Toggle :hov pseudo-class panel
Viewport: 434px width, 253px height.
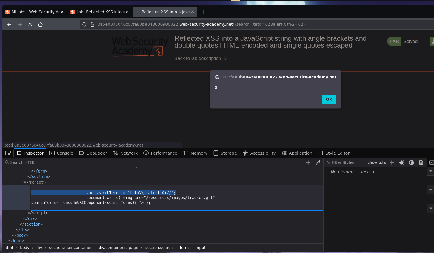pos(373,162)
